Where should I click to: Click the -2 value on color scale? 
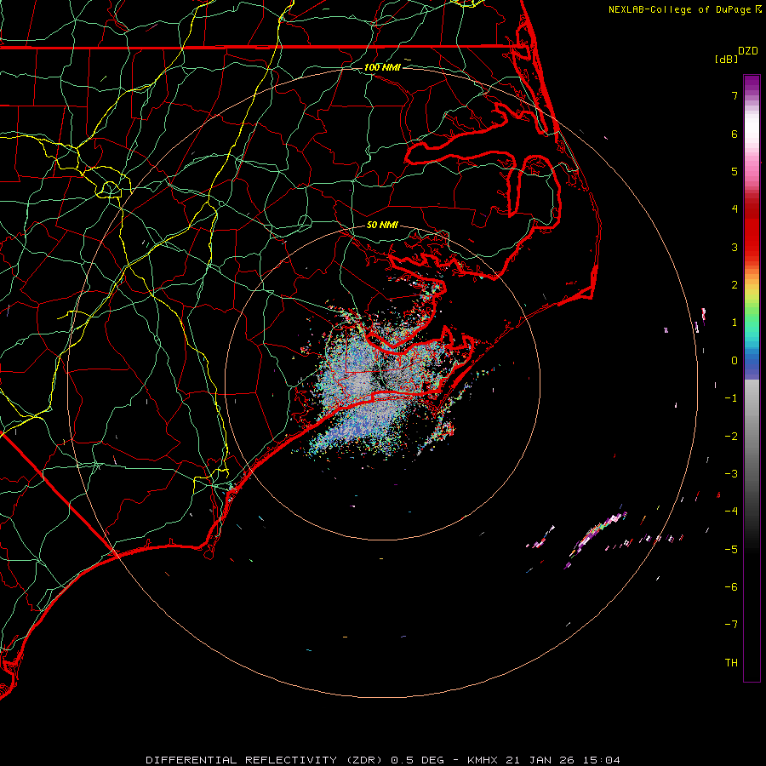[x=731, y=437]
